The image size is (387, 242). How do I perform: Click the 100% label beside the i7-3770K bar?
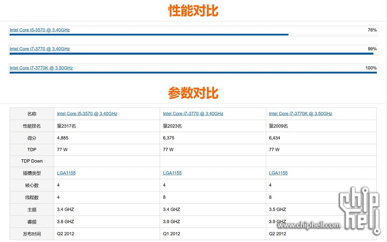(x=371, y=68)
